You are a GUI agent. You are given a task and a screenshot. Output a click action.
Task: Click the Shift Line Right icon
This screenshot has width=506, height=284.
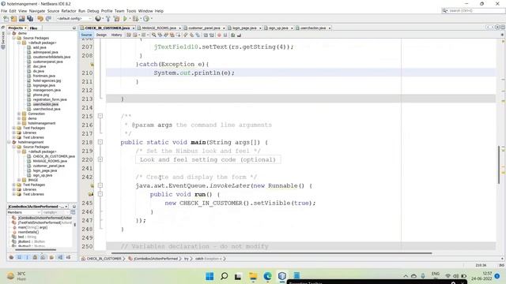(x=212, y=35)
